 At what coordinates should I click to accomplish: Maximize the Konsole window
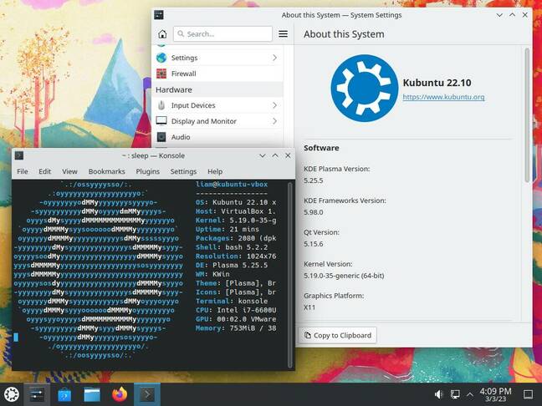pos(275,155)
